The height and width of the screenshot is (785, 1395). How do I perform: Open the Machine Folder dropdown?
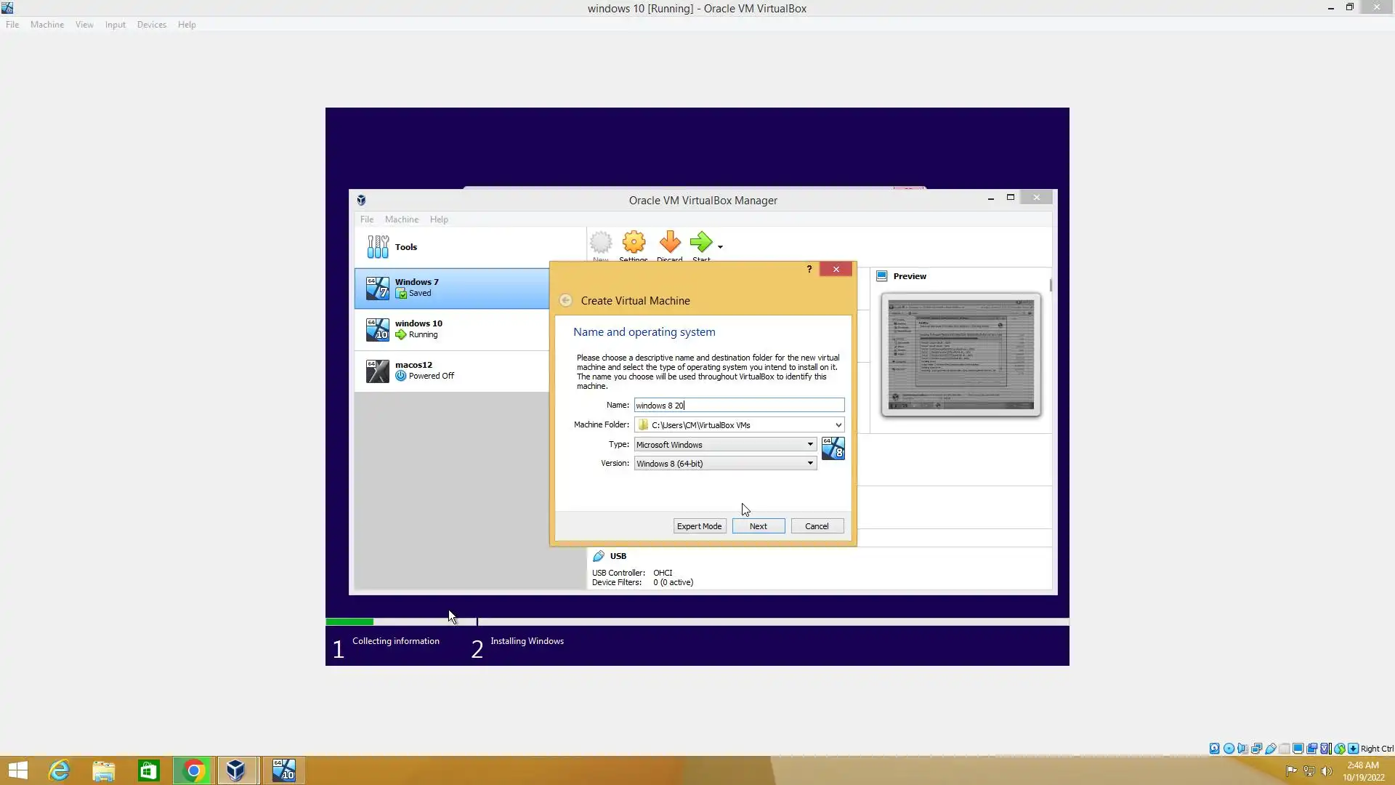pyautogui.click(x=838, y=425)
